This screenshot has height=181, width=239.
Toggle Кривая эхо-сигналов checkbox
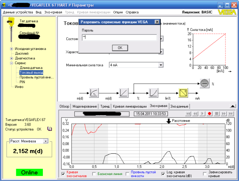click(63, 174)
